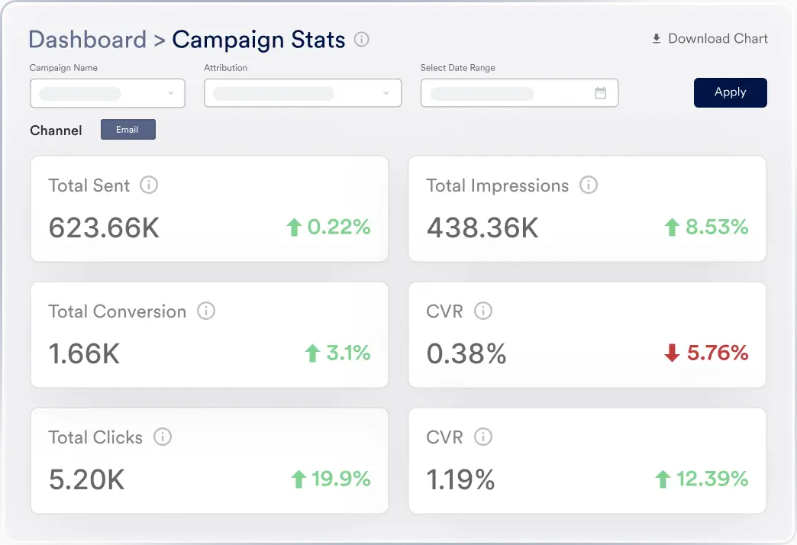Click info icon next to Campaign Stats title
This screenshot has width=797, height=545.
click(x=362, y=39)
